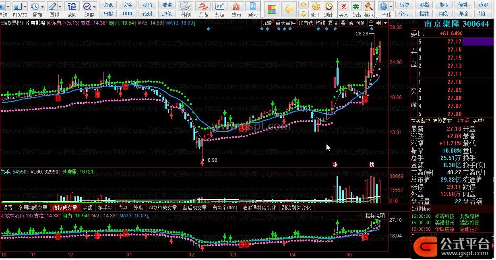Image resolution: width=496 pixels, height=260 pixels.
Task: Toggle the chart padlock icon
Action: [x=371, y=23]
